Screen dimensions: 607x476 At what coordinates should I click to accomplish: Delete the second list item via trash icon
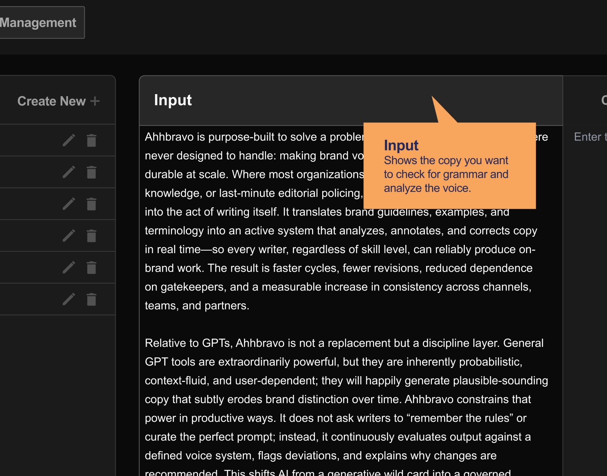(92, 172)
